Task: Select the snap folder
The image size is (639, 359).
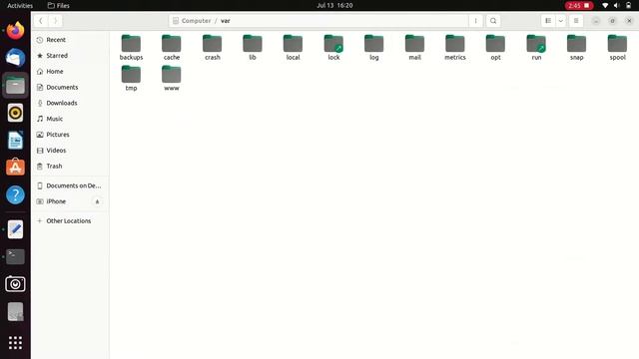Action: click(x=576, y=48)
